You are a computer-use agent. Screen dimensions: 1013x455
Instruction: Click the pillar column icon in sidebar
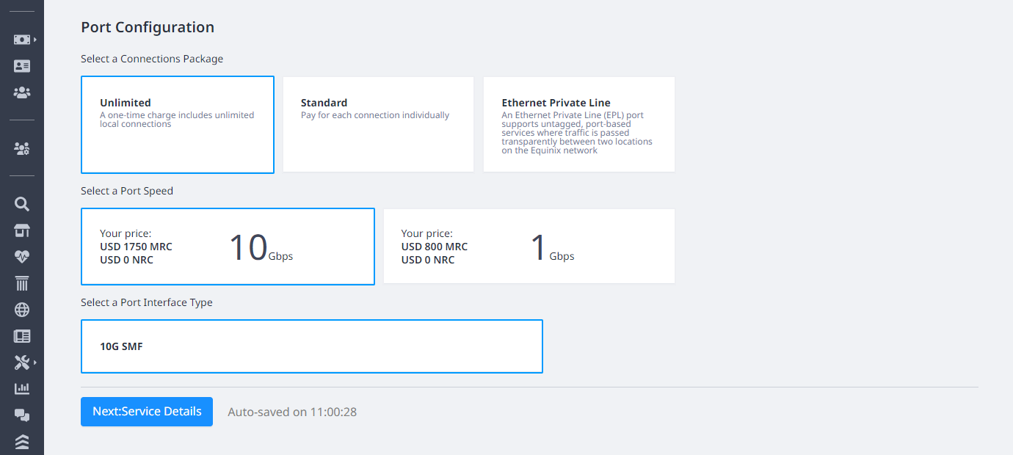[x=22, y=283]
